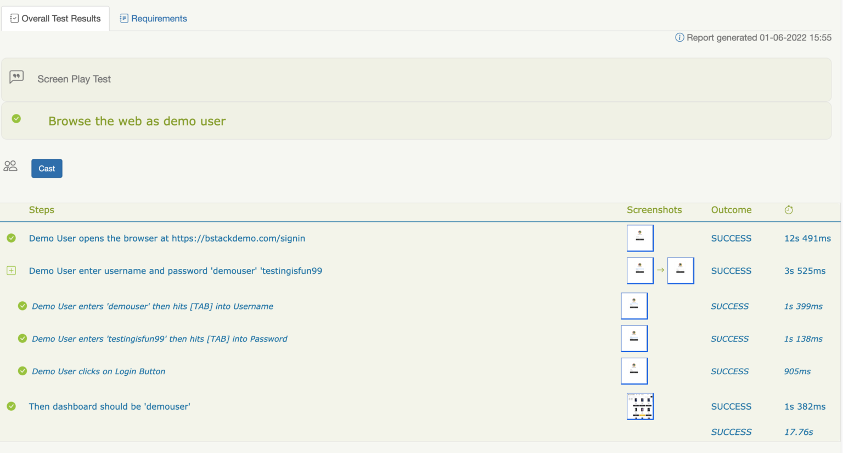Expand the 'enter username and password' step details
This screenshot has width=843, height=453.
coord(12,270)
